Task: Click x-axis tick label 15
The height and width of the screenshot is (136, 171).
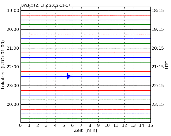Action: click(x=150, y=125)
